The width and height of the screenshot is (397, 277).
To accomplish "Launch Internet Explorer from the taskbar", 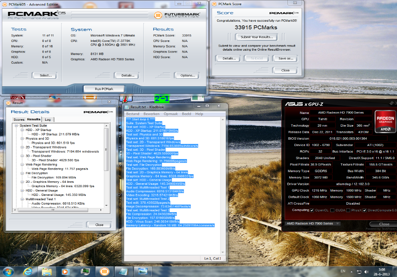I will tap(28, 271).
